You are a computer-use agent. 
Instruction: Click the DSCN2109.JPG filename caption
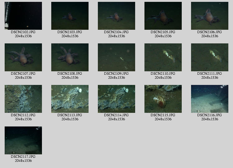pyautogui.click(x=116, y=74)
